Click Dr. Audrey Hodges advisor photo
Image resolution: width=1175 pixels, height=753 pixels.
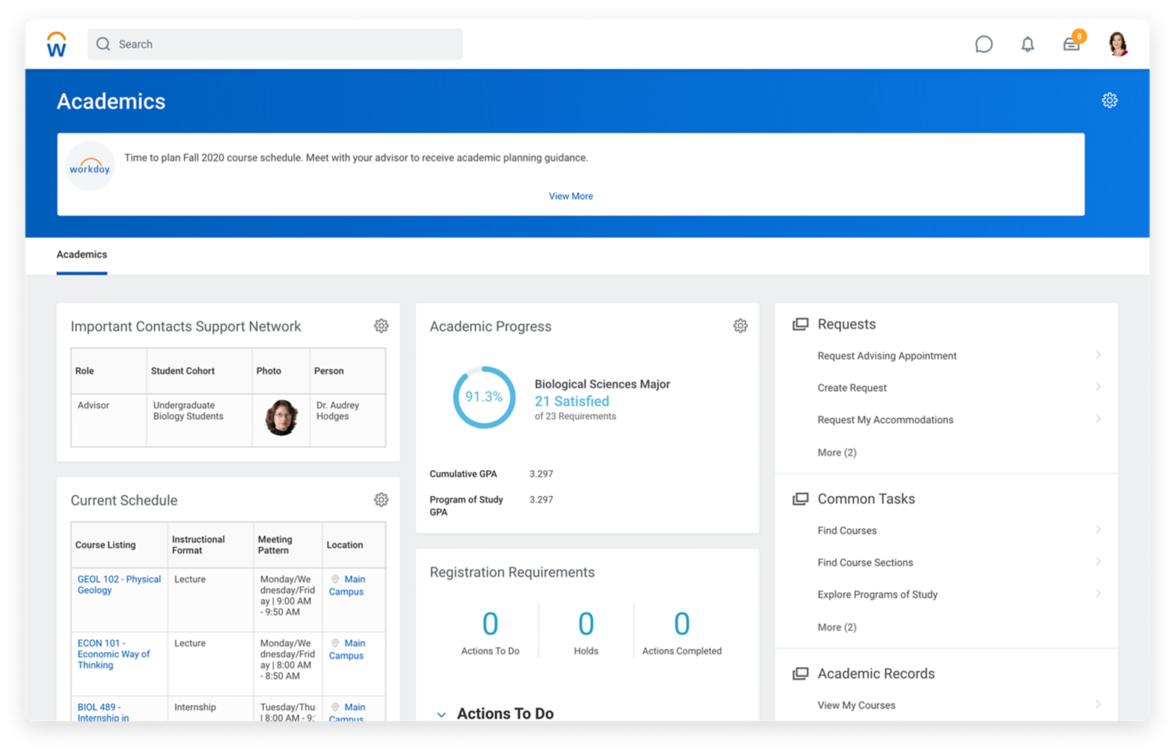click(x=281, y=417)
